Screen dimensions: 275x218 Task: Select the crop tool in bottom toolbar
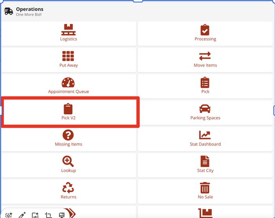(48, 215)
